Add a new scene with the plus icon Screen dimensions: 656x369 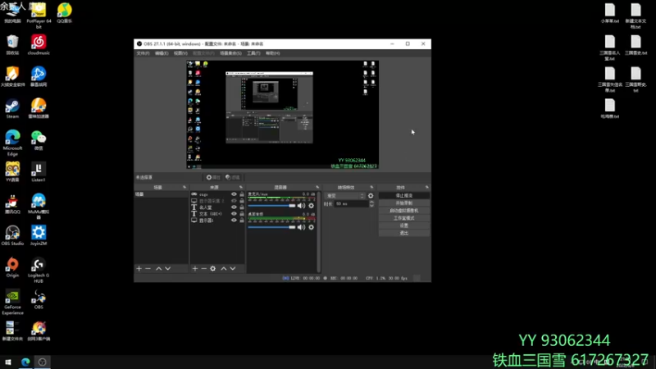pos(139,269)
